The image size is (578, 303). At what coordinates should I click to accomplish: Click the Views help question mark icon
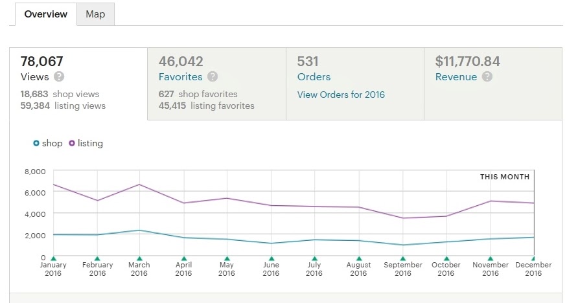(x=59, y=77)
